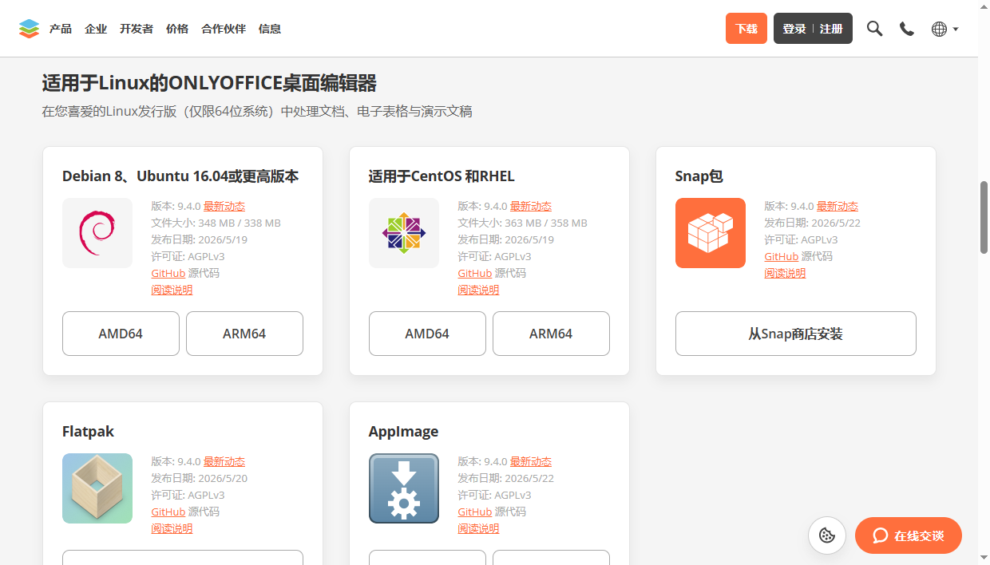Open GitHub link in AppImage card
This screenshot has height=565, width=990.
pyautogui.click(x=475, y=512)
